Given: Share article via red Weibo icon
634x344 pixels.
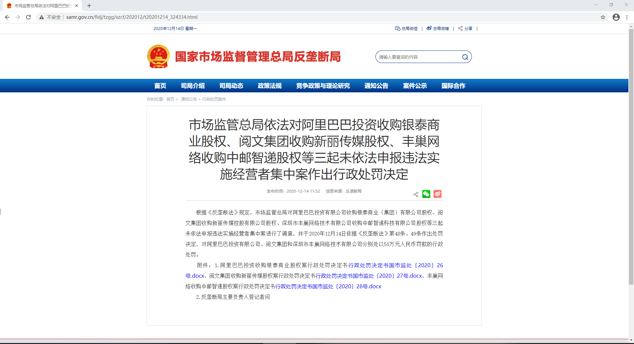Looking at the screenshot, I should click(x=438, y=194).
